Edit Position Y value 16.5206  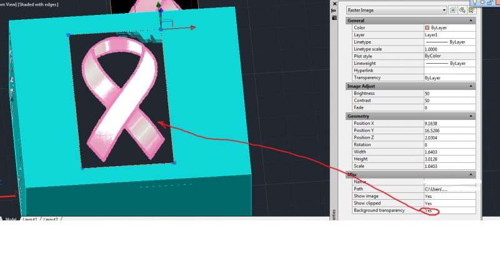coord(449,130)
